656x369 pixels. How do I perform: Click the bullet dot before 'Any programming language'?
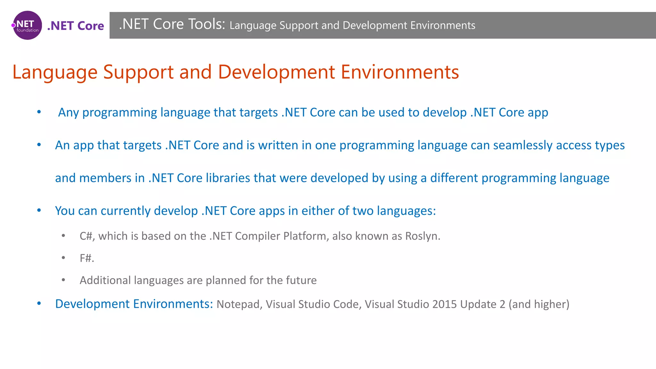(39, 112)
